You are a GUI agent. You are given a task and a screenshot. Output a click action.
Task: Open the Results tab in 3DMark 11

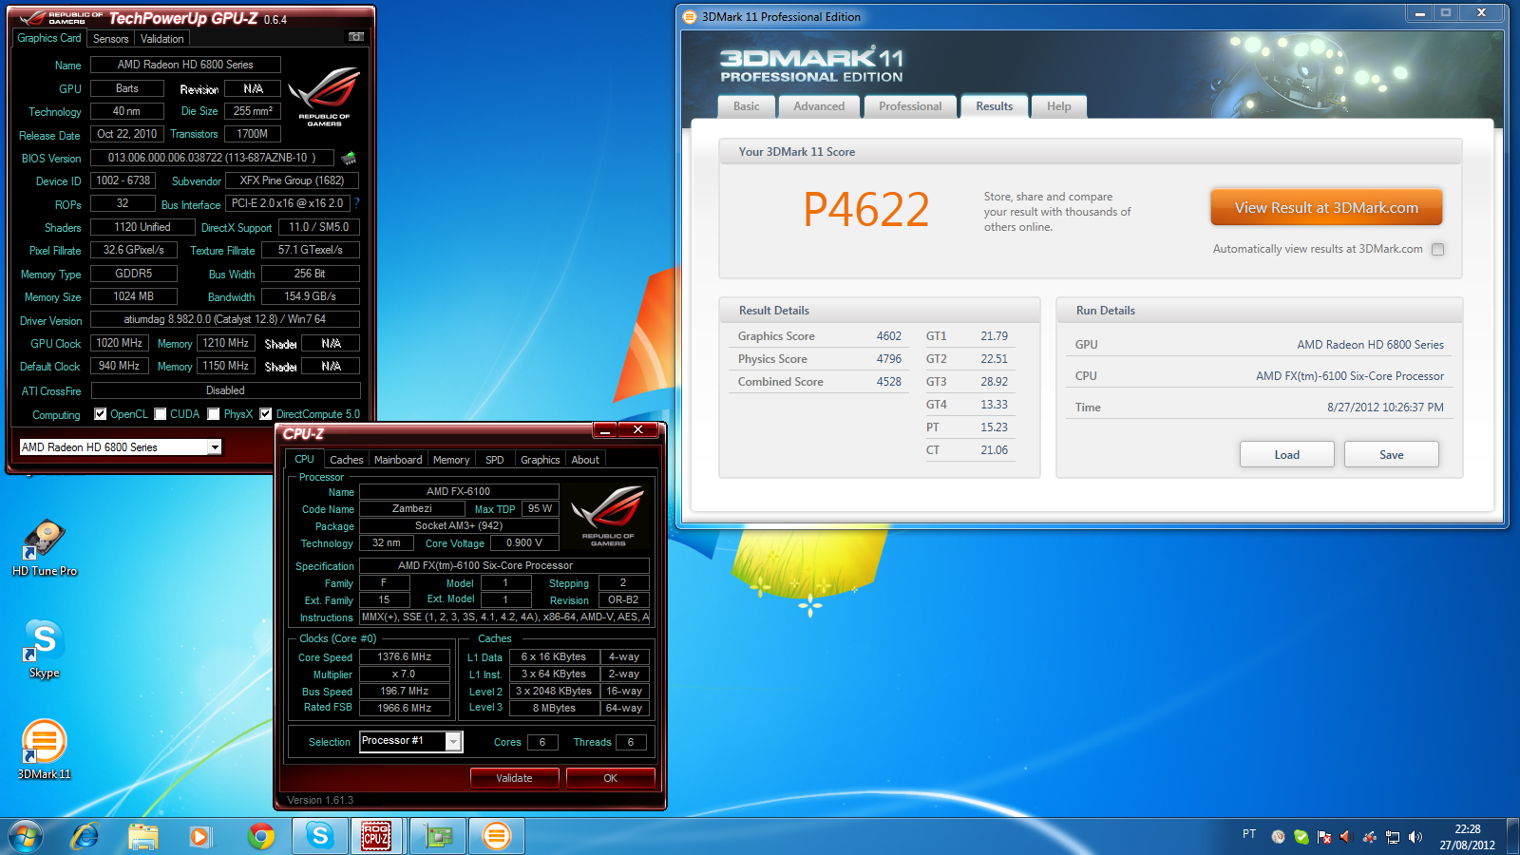(995, 106)
